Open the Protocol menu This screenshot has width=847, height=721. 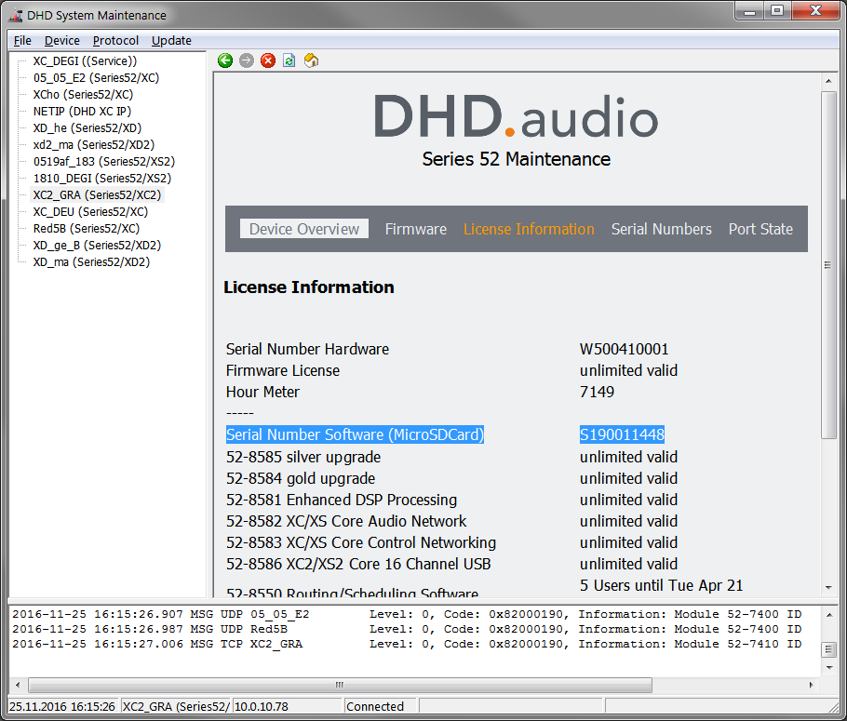pos(115,41)
